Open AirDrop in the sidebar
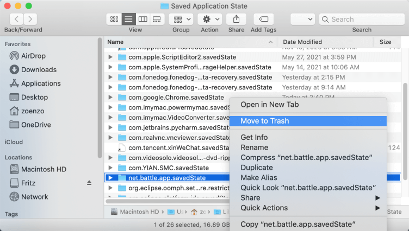Image resolution: width=409 pixels, height=231 pixels. [33, 56]
